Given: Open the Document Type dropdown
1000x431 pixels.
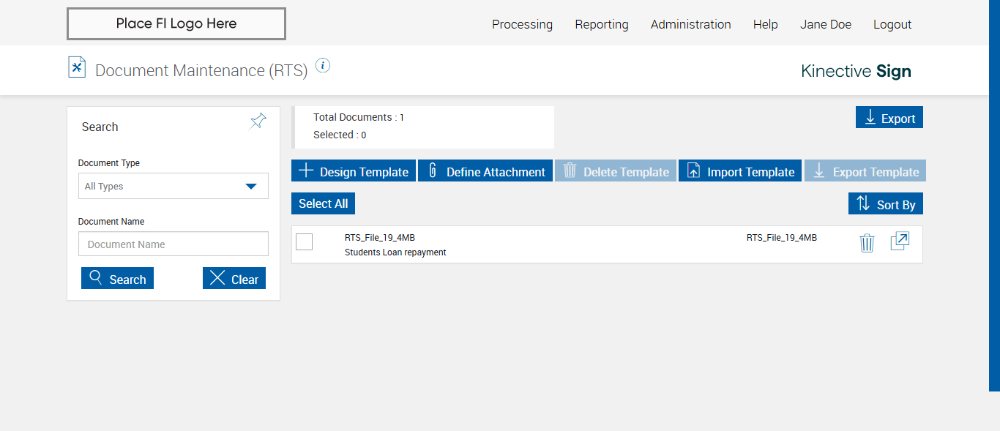Looking at the screenshot, I should 173,186.
